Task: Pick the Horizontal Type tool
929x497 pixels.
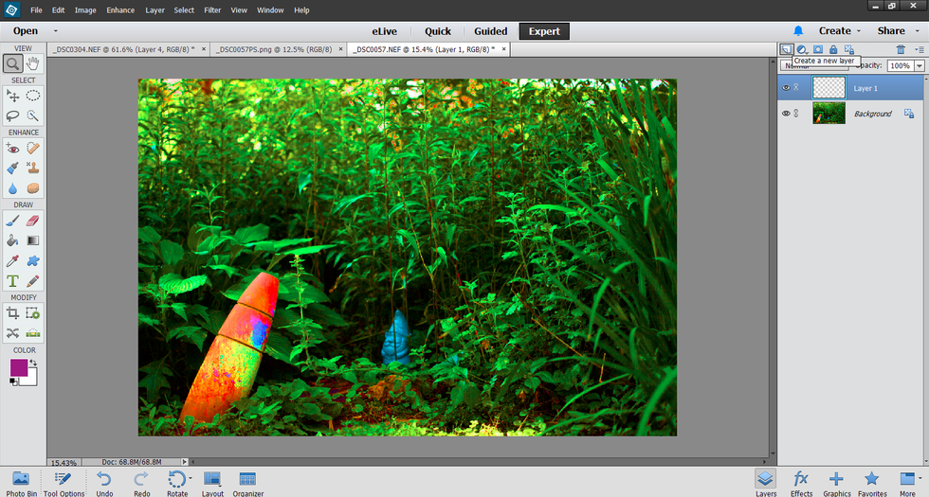Action: (13, 281)
